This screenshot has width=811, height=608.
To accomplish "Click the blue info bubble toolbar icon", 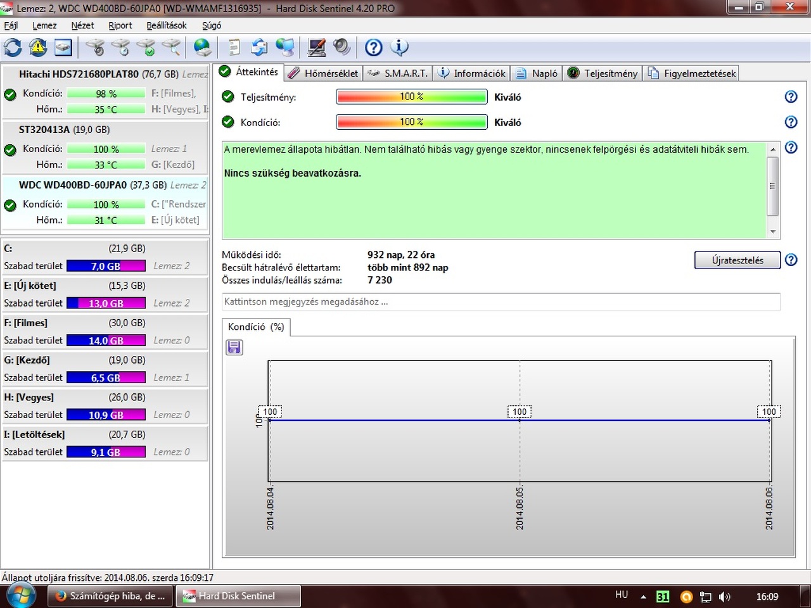I will click(399, 47).
